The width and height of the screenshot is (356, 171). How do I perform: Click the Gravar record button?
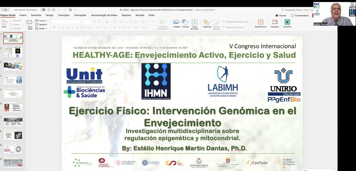click(x=281, y=15)
